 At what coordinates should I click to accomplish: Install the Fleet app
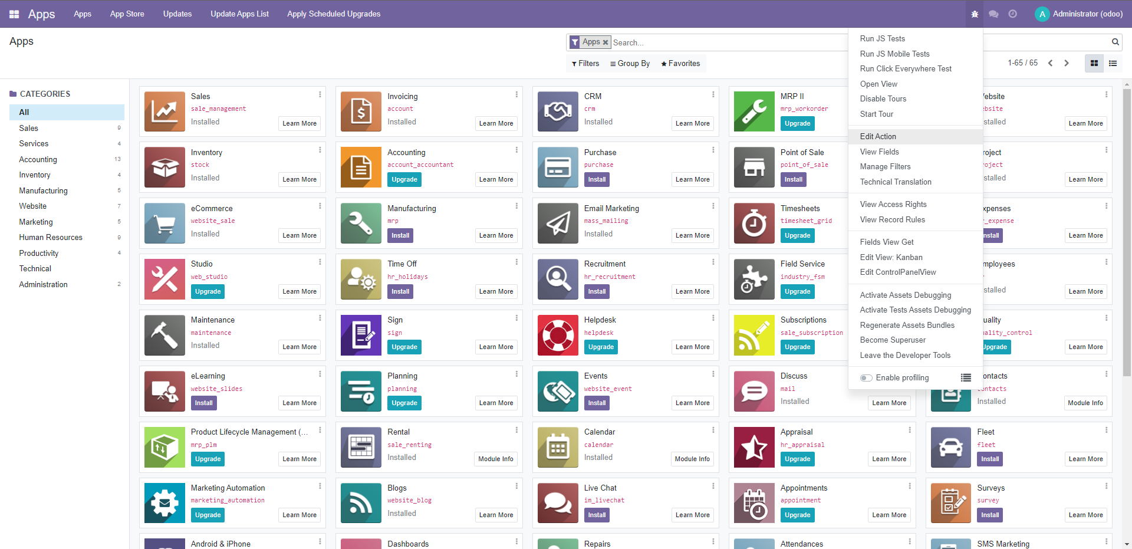pos(990,459)
